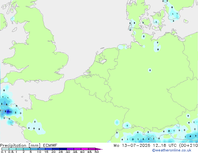
Task: Click the 'Precipitation' title word
Action: (13, 146)
